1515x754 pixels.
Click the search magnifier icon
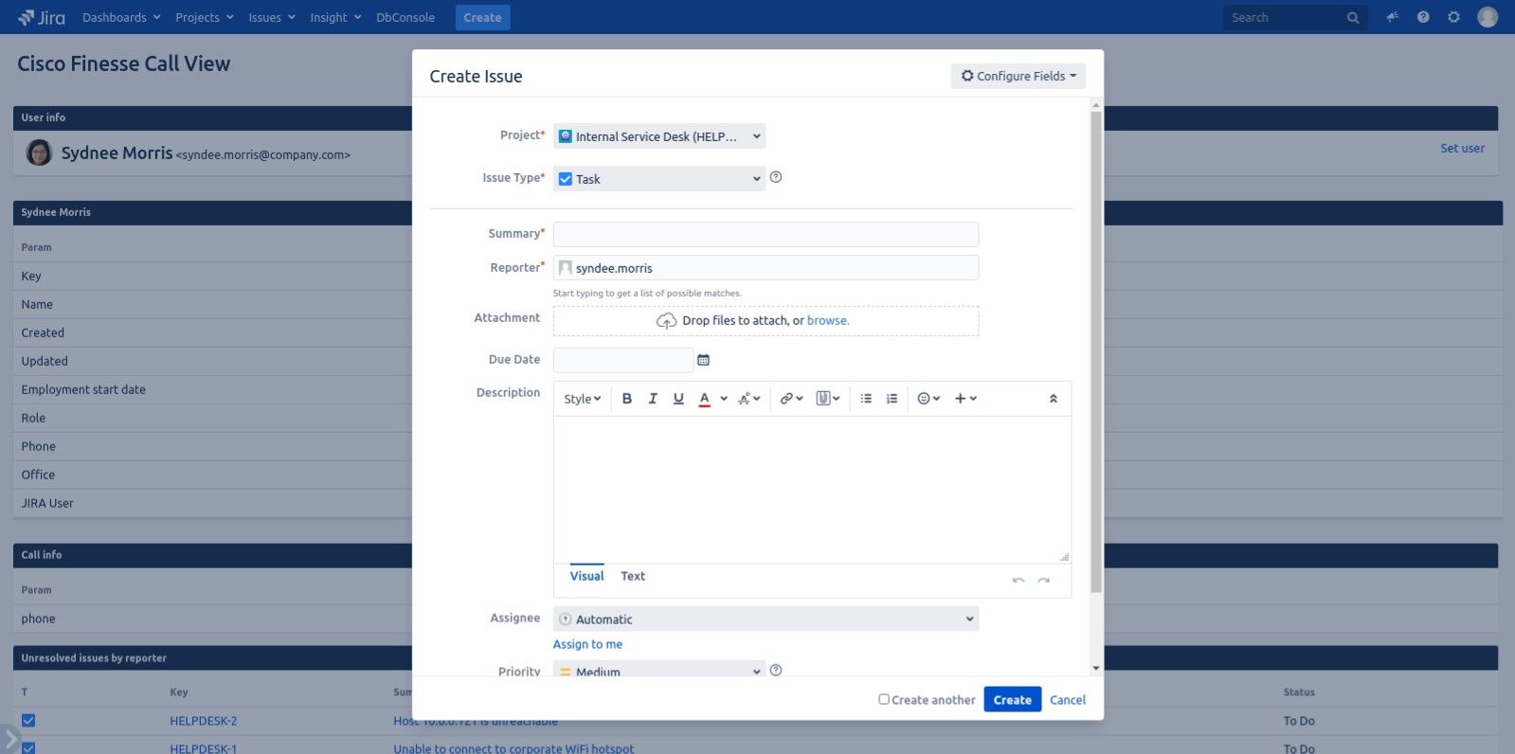click(1353, 17)
